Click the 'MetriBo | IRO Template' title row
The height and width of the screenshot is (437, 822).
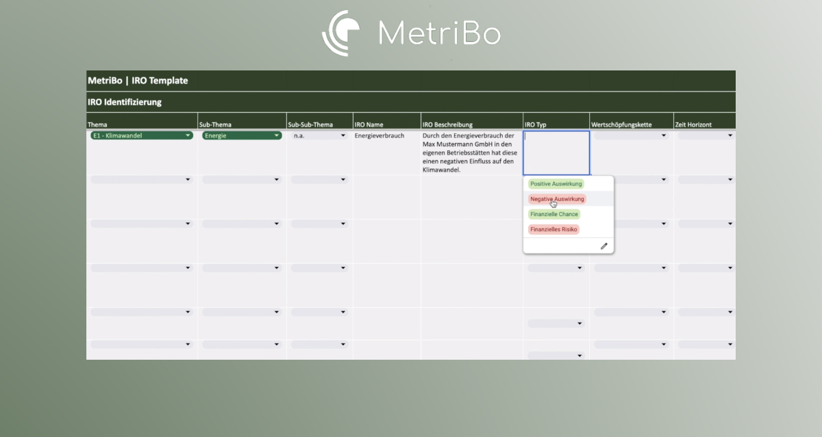coord(411,81)
